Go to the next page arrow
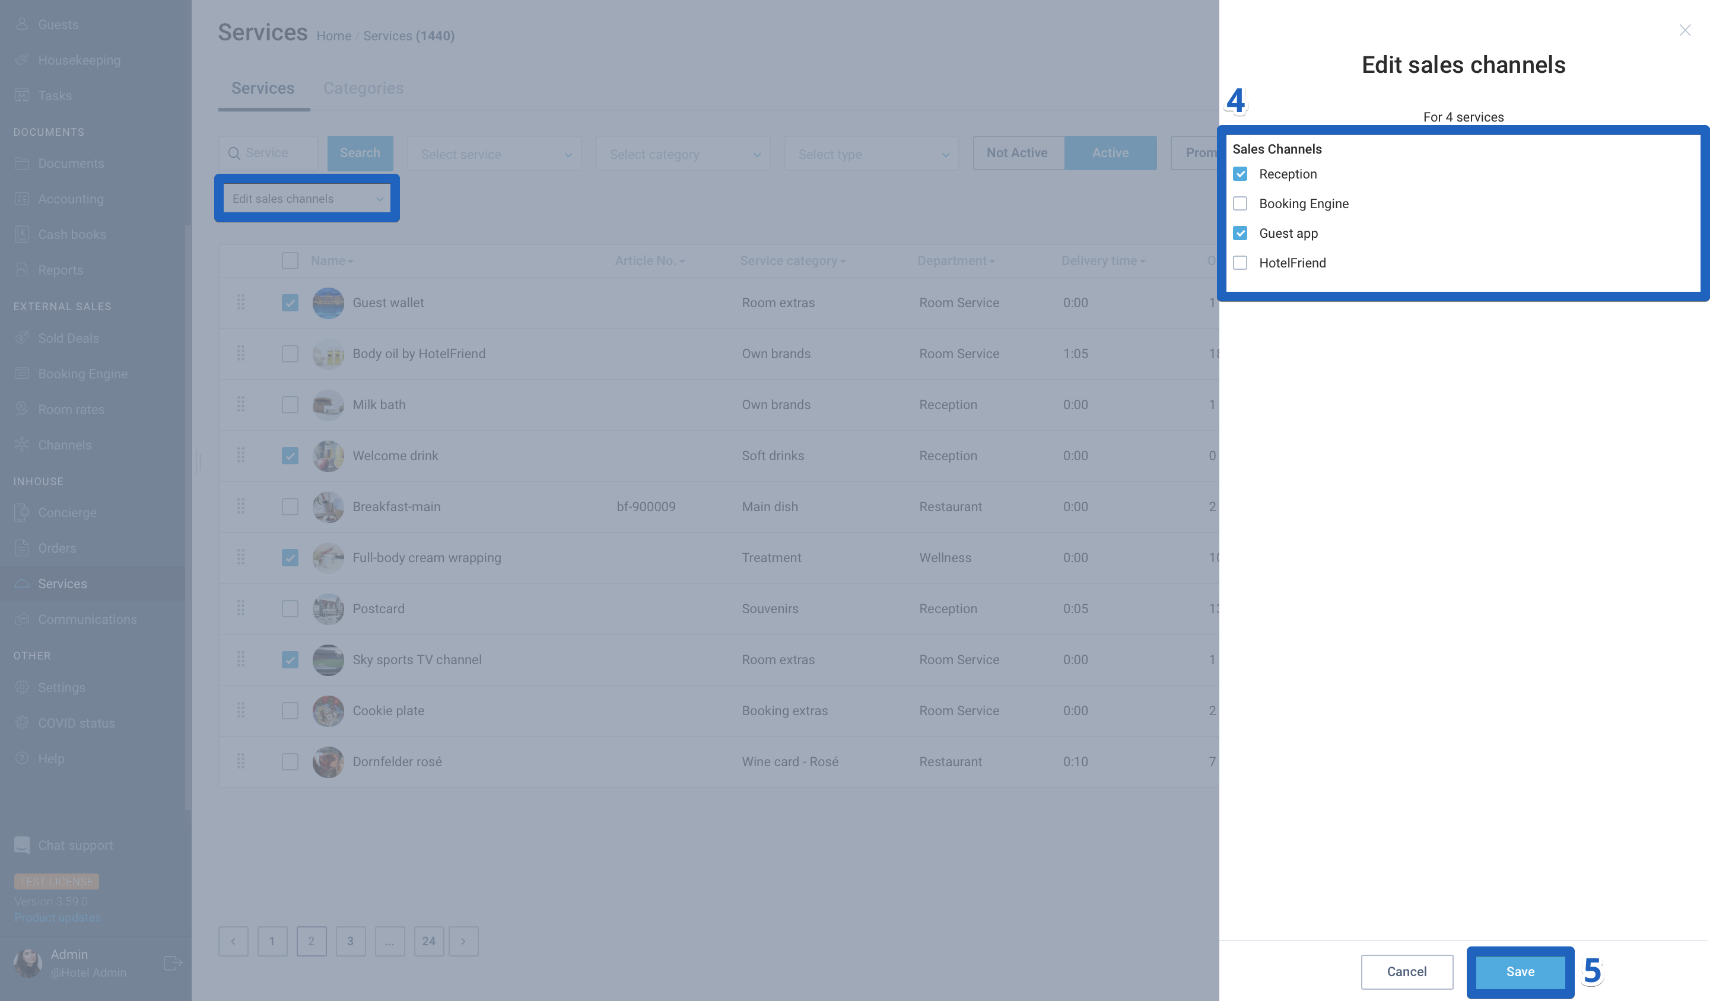This screenshot has width=1713, height=1001. pos(463,941)
